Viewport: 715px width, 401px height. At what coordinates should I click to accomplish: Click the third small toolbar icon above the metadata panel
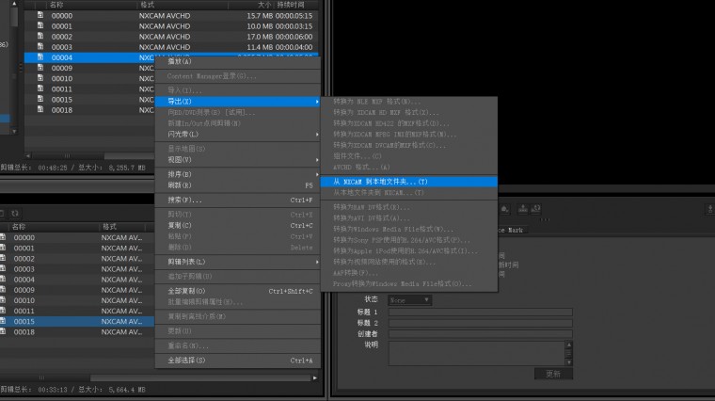click(x=536, y=209)
